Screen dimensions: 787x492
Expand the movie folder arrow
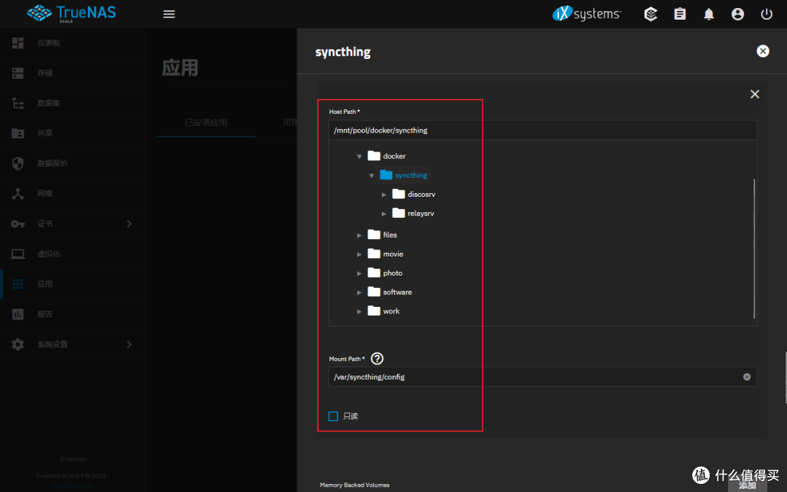[x=359, y=254]
